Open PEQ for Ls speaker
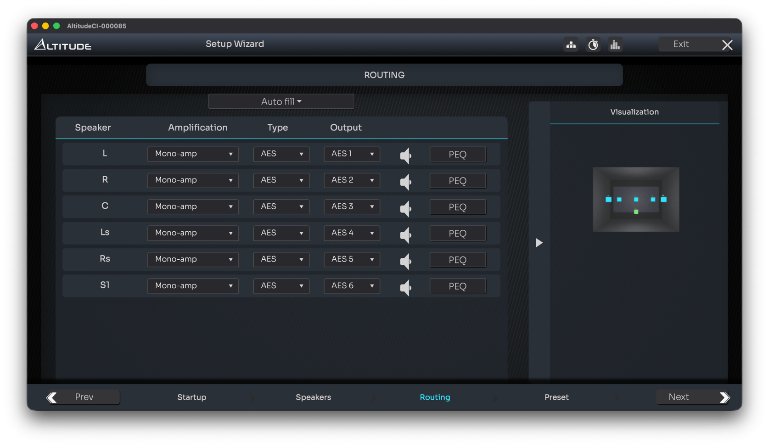This screenshot has height=446, width=769. pos(457,234)
